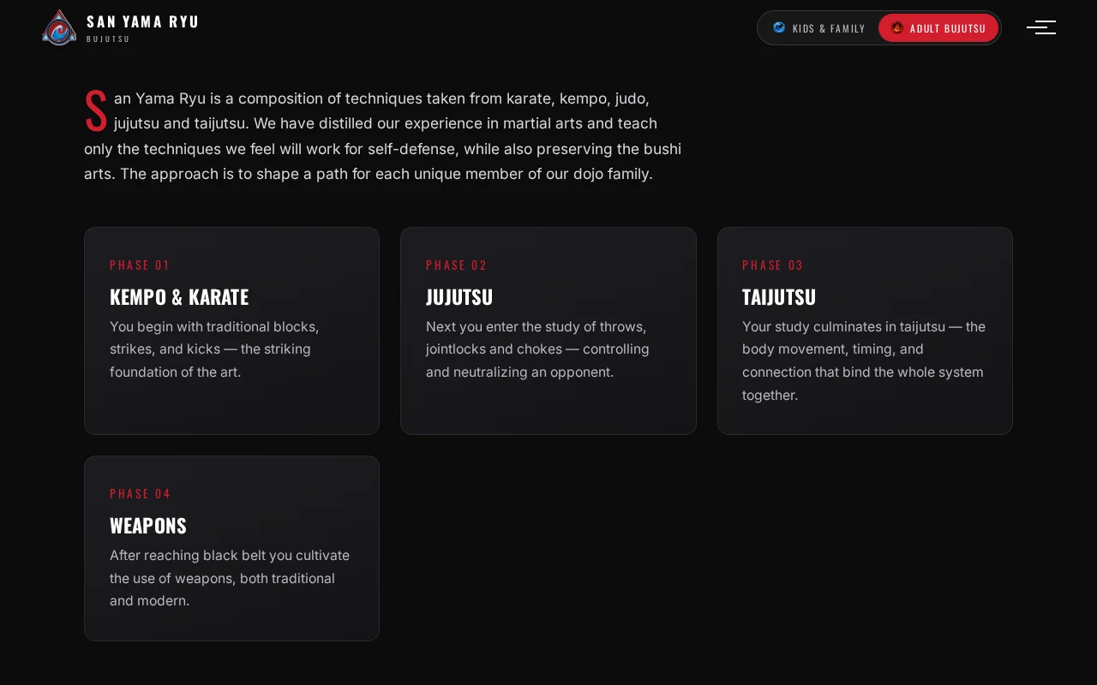The image size is (1097, 685).
Task: Click the Kempo & Karate description text
Action: (214, 349)
